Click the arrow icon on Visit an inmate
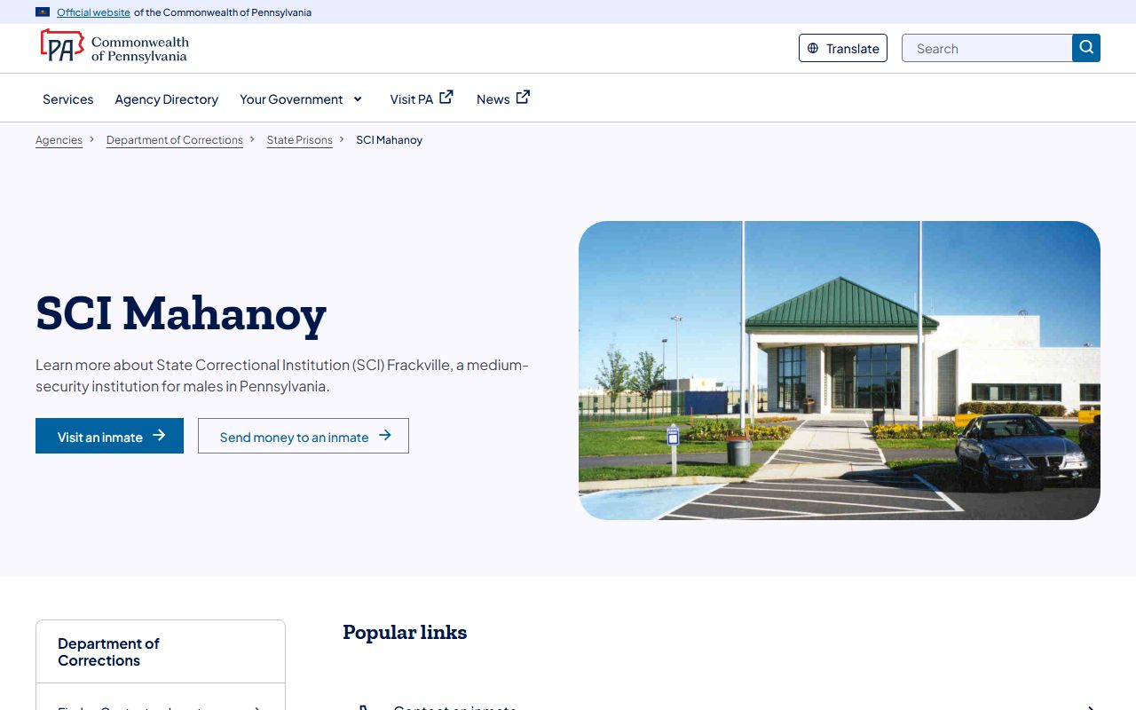 159,436
